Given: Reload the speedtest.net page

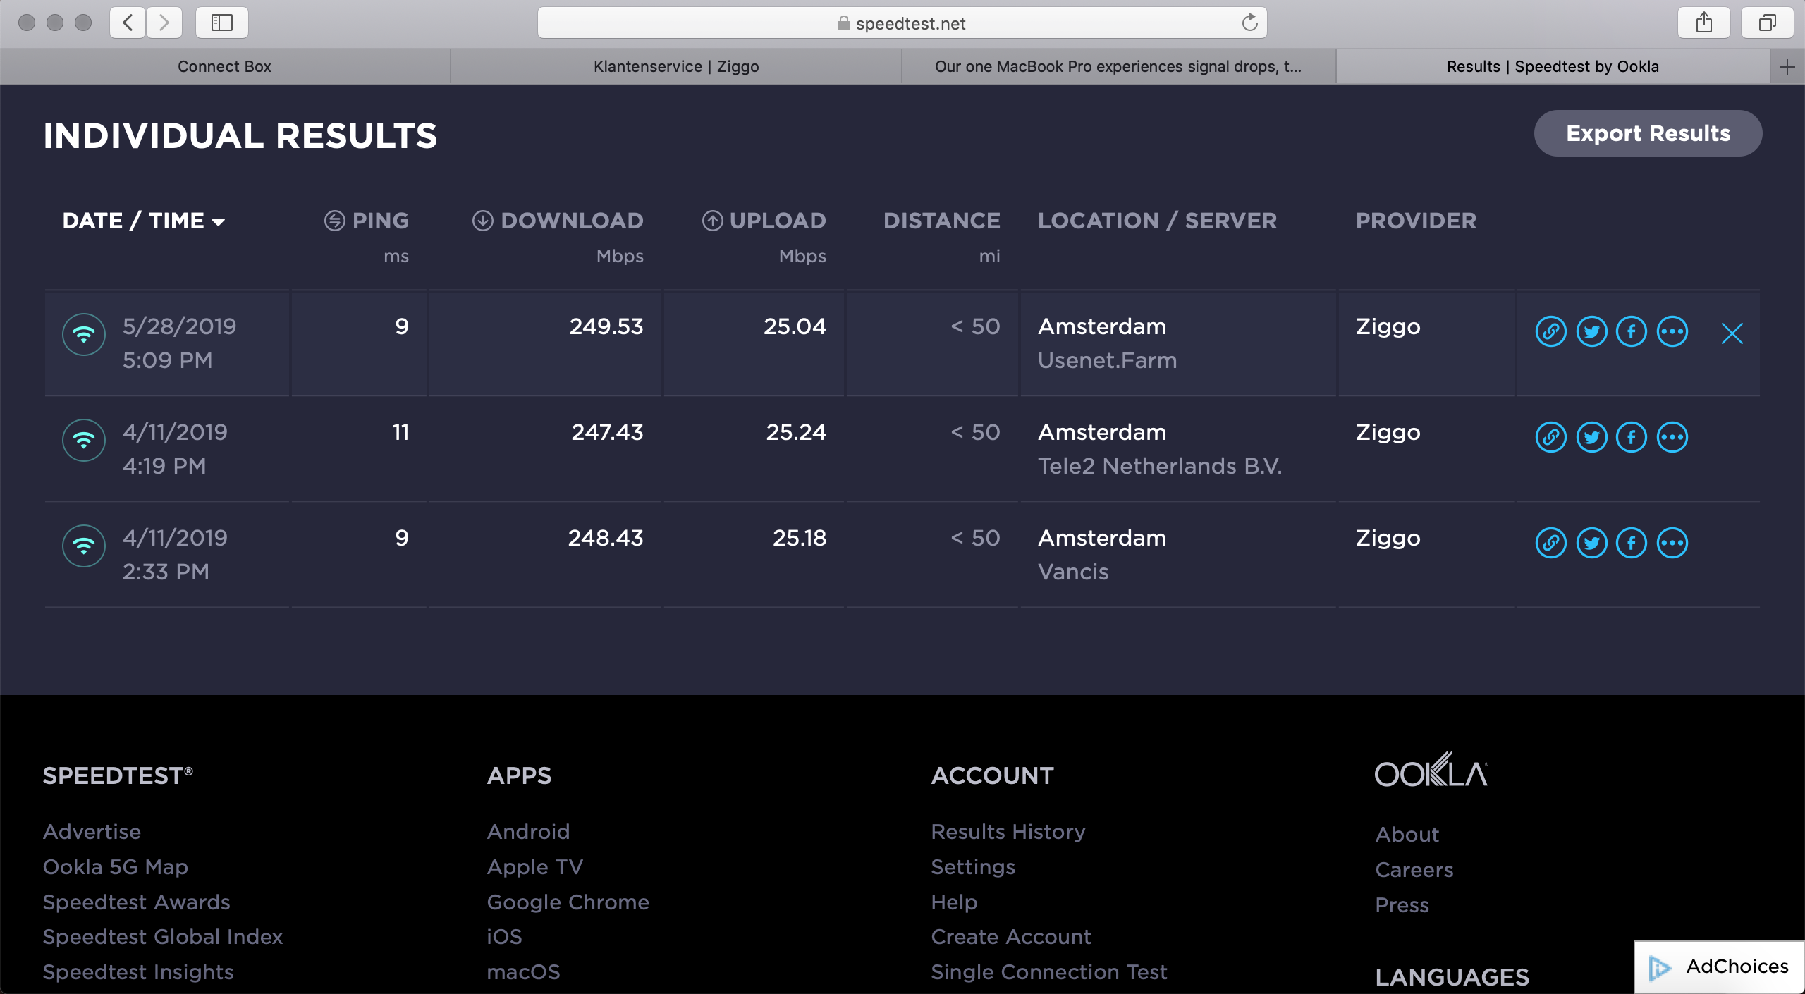Looking at the screenshot, I should 1249,23.
